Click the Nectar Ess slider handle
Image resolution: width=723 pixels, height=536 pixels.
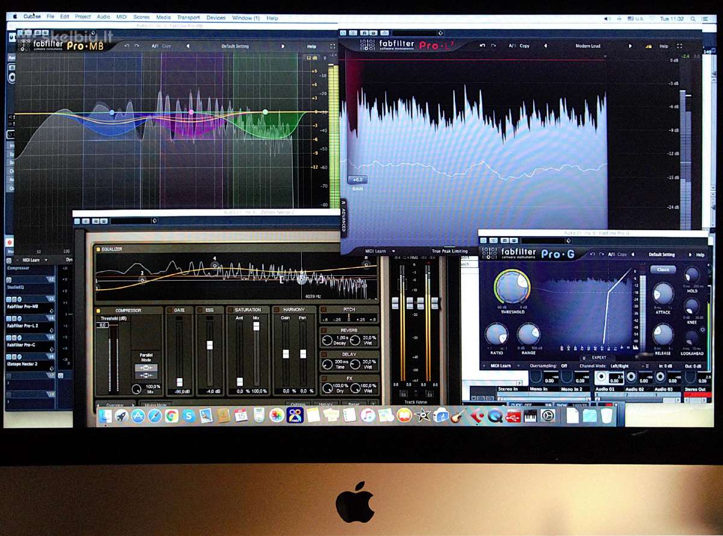(x=210, y=345)
